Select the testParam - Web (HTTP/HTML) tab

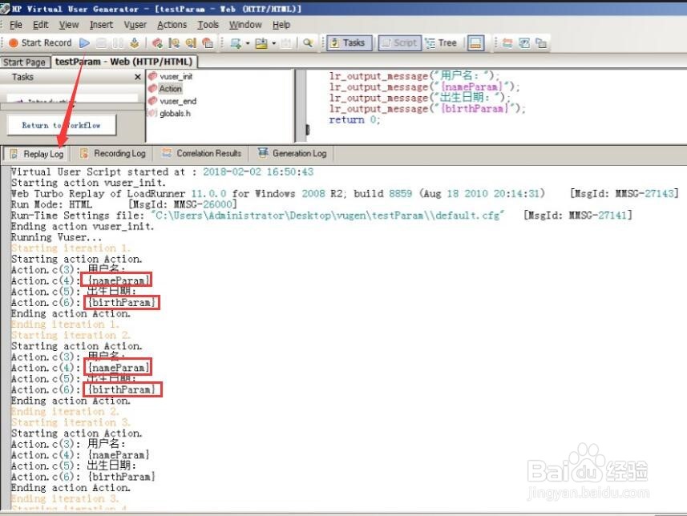[x=124, y=62]
